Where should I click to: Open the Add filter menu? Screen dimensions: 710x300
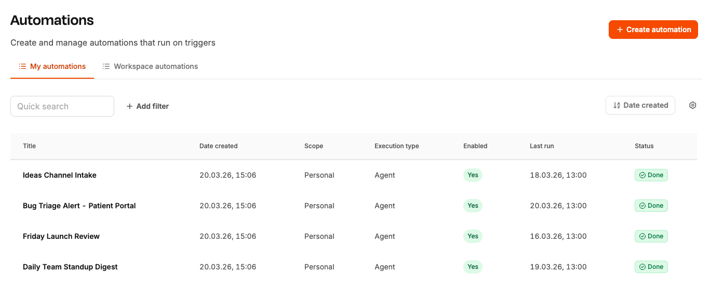148,106
